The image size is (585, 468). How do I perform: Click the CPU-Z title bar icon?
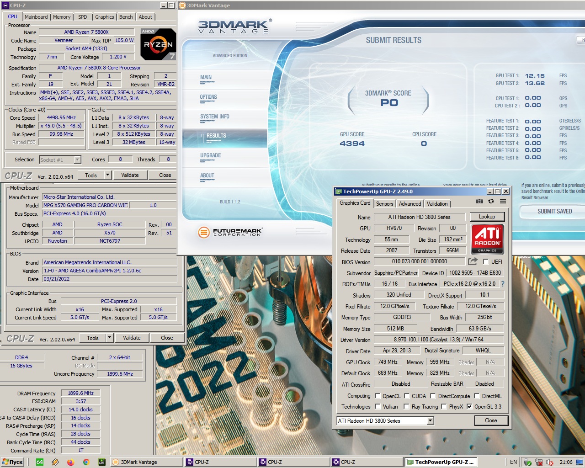(x=5, y=5)
